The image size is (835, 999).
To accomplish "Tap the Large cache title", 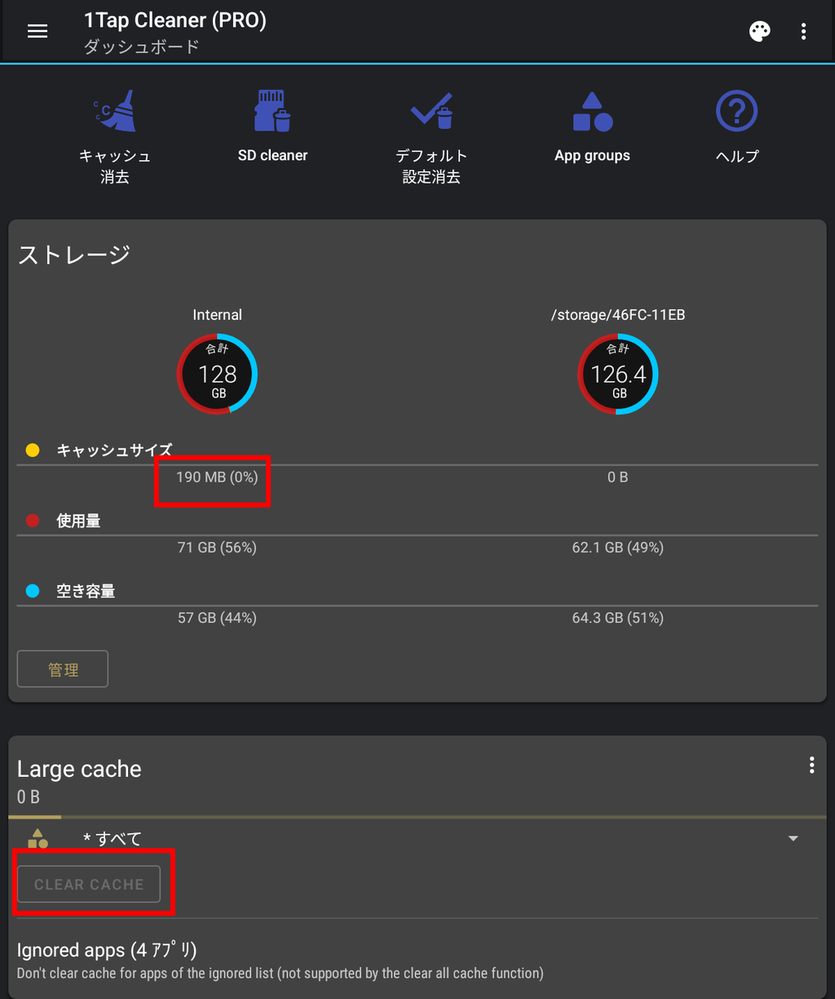I will click(79, 769).
